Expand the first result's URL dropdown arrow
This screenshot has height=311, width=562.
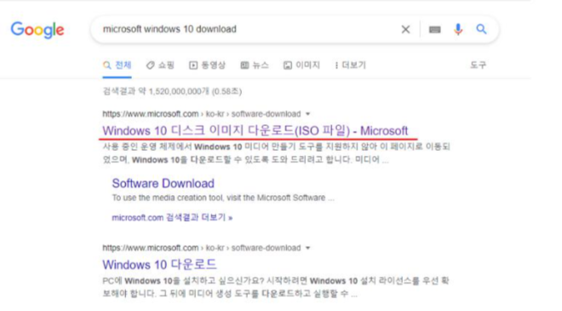coord(307,114)
